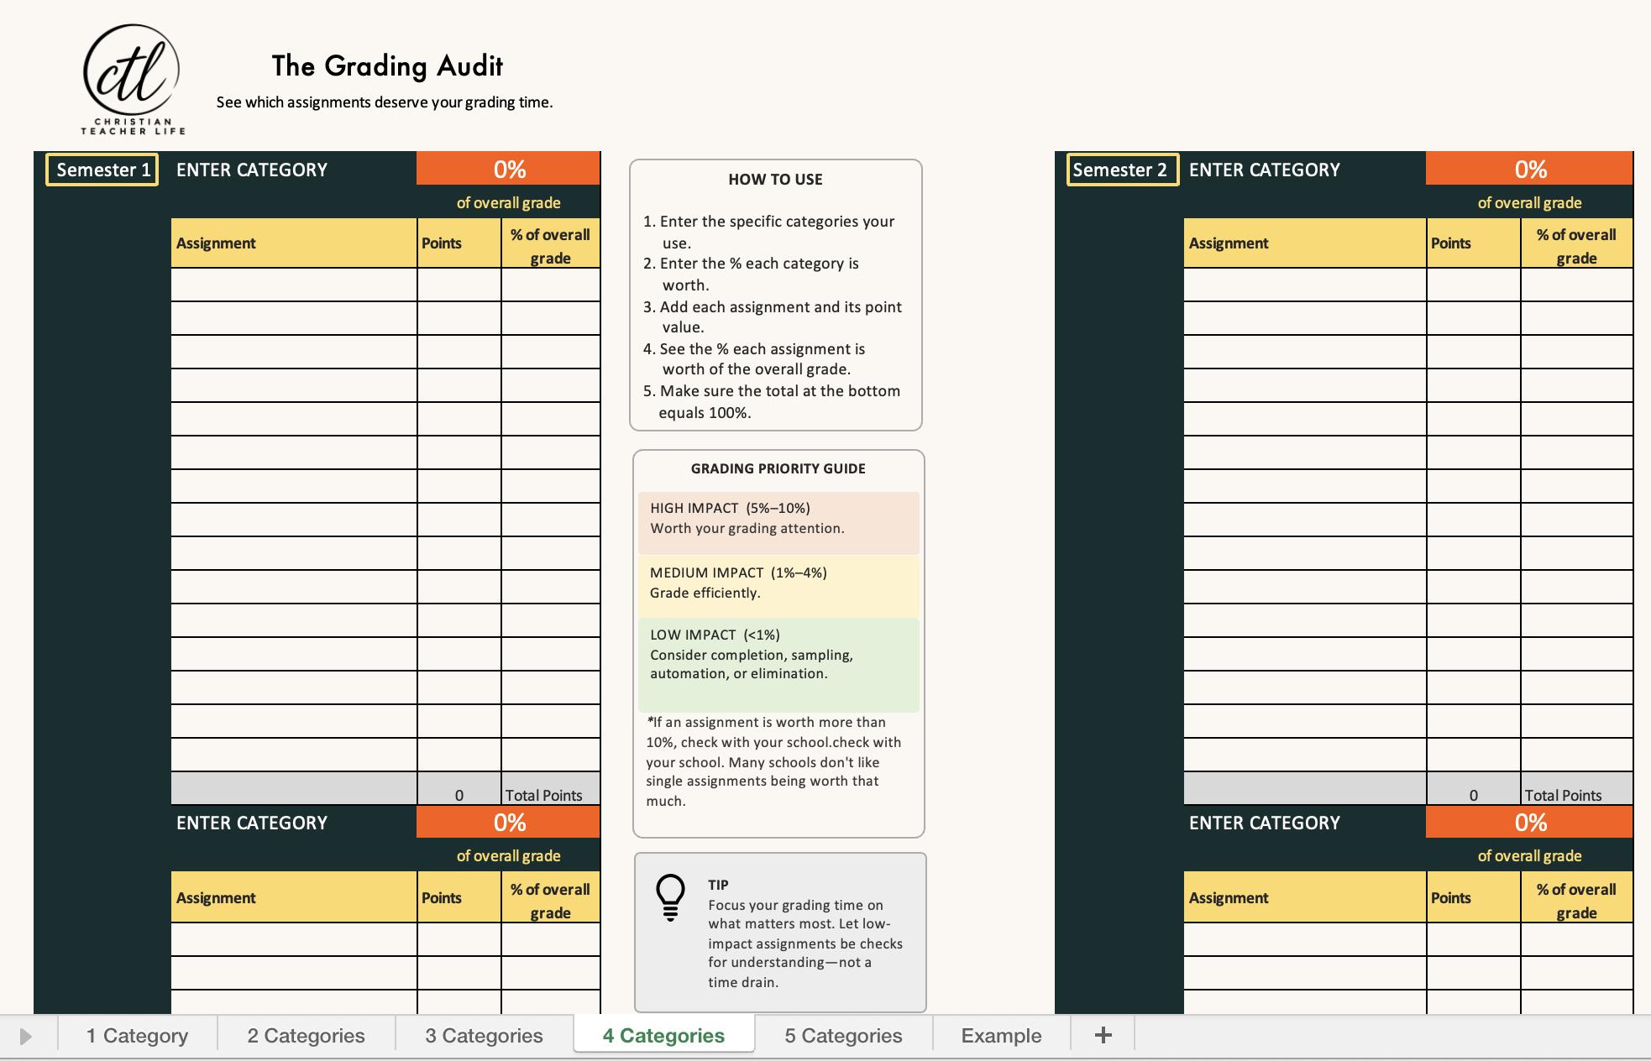Select the 4 Categories sheet tab
The image size is (1651, 1061).
click(663, 1035)
